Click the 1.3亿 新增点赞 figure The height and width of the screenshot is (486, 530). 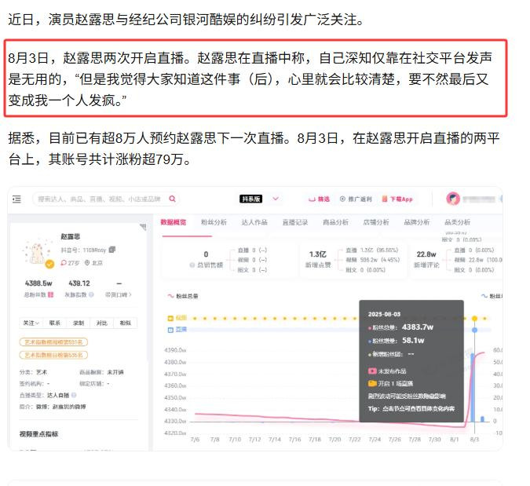(318, 254)
